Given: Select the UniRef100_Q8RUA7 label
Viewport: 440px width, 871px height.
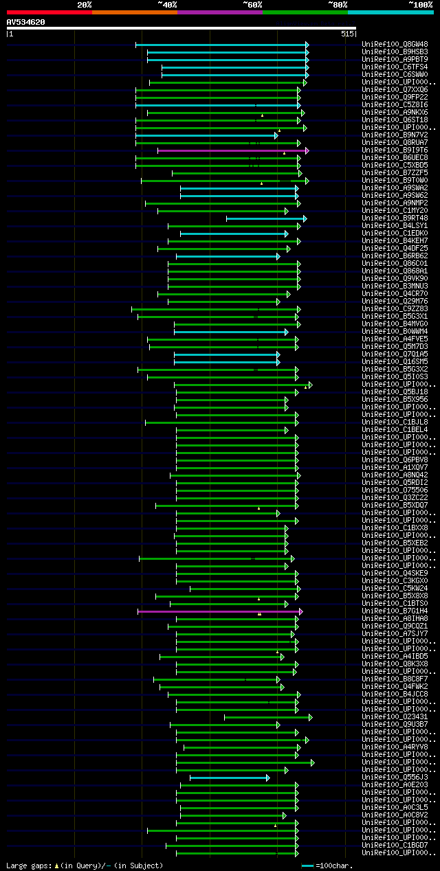Looking at the screenshot, I should point(395,142).
